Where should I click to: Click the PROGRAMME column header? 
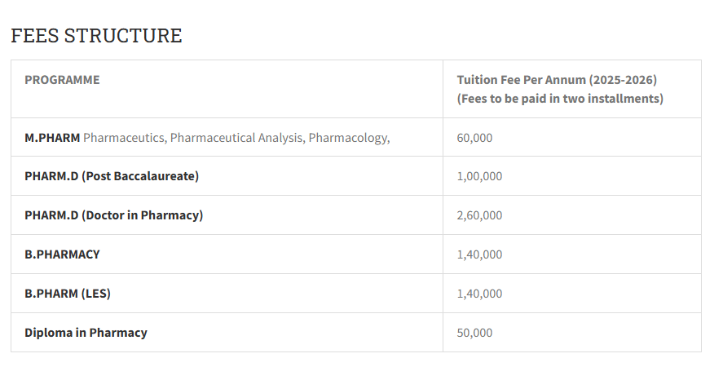[62, 80]
